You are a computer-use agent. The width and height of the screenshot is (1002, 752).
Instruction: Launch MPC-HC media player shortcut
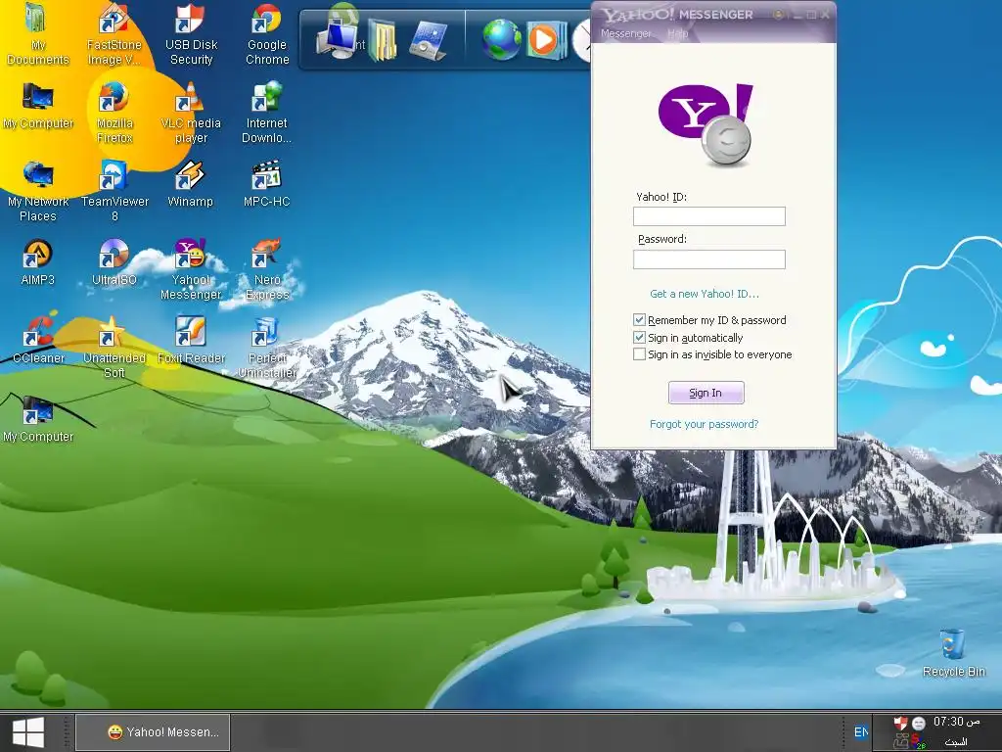pos(266,184)
